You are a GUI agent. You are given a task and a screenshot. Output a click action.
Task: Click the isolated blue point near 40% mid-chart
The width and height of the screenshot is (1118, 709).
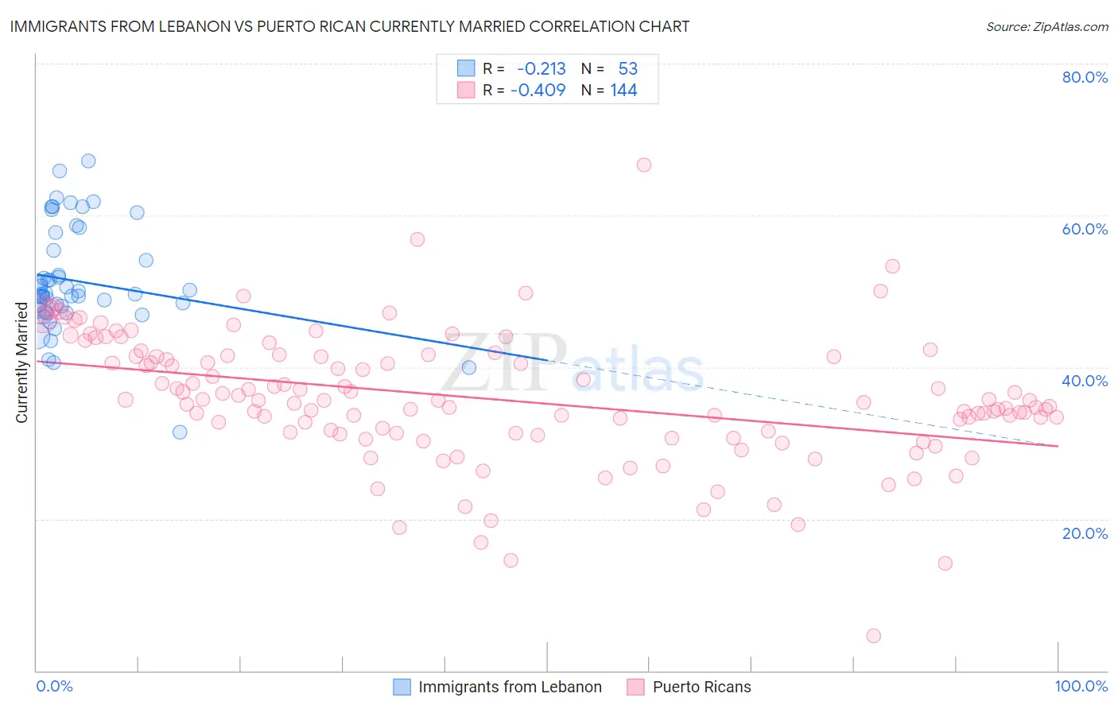(x=469, y=367)
